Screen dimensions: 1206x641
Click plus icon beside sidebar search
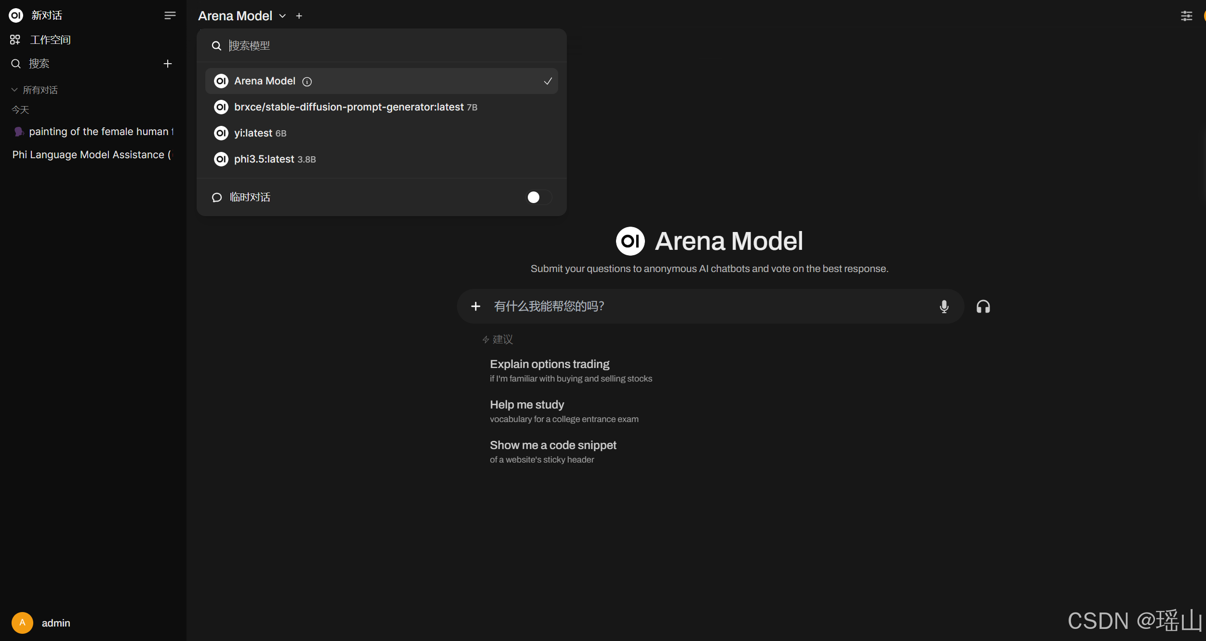pyautogui.click(x=167, y=64)
